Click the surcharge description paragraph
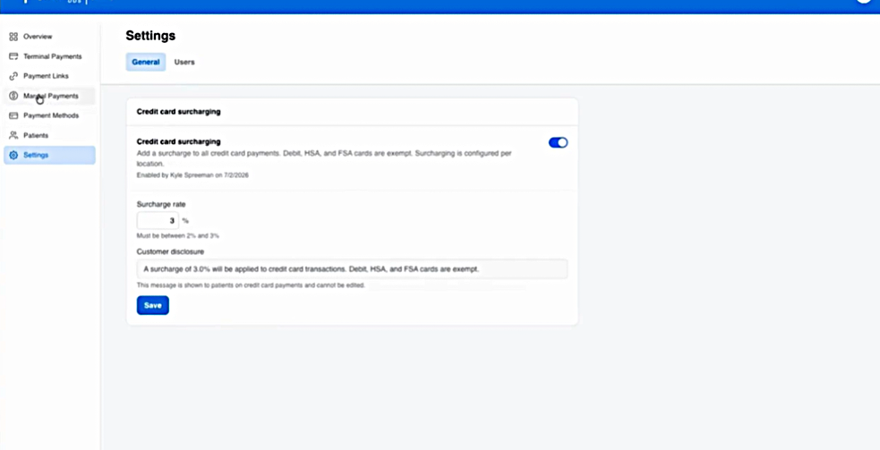The image size is (880, 450). (x=324, y=158)
